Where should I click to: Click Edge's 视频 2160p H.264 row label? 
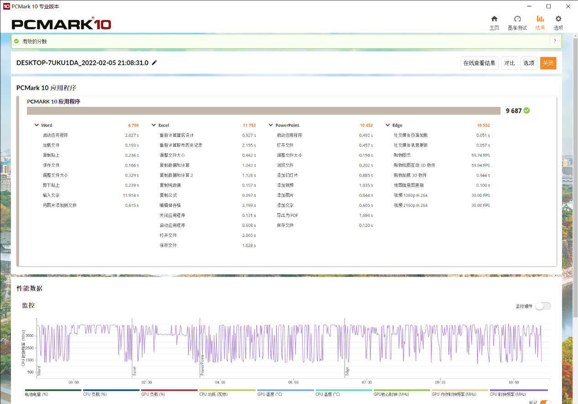411,205
